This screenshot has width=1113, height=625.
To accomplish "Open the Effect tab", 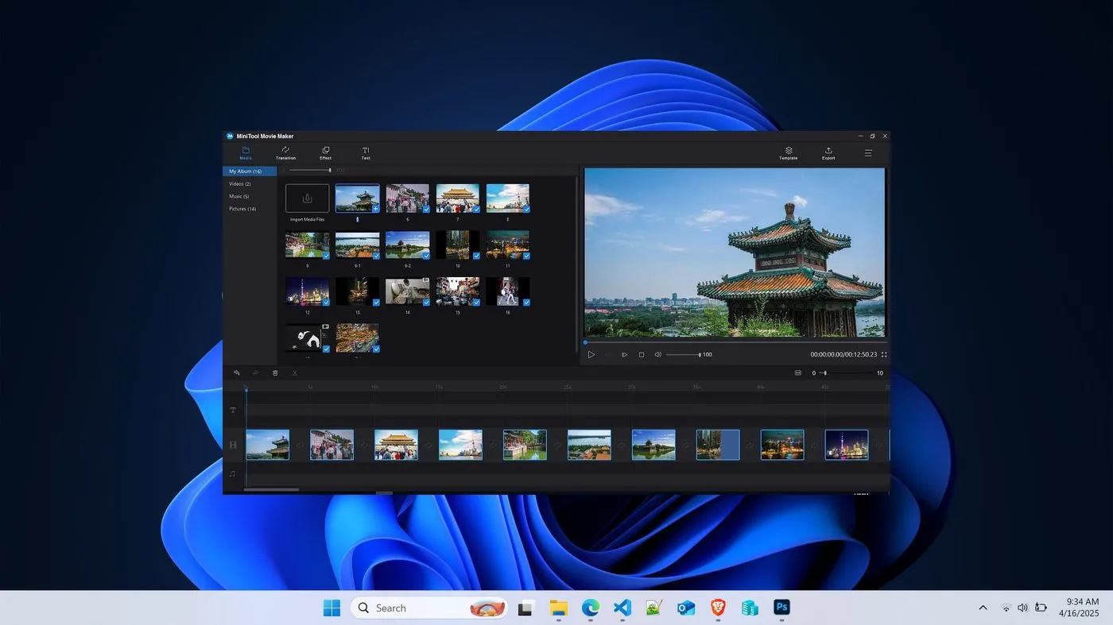I will (325, 152).
